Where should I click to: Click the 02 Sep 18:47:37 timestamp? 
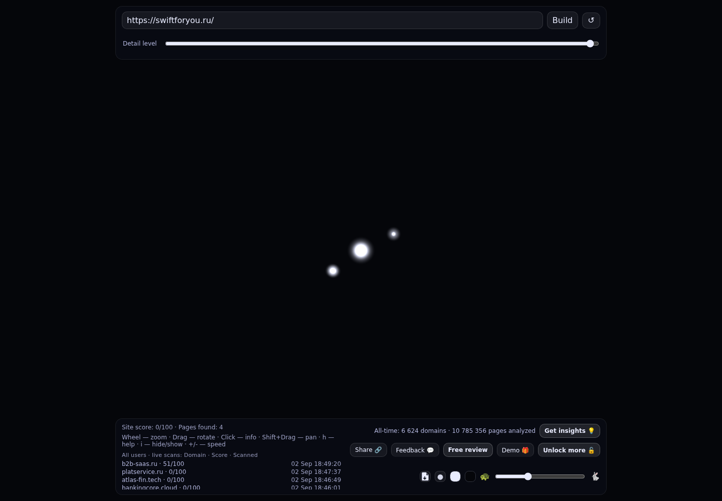pos(316,472)
